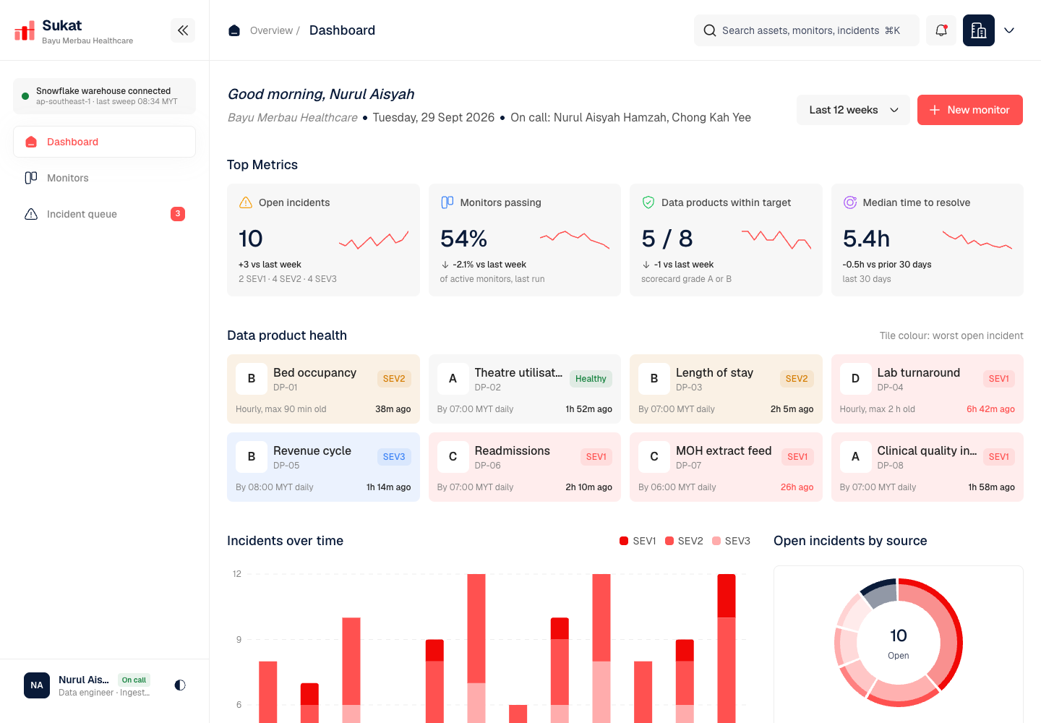Select Dashboard in sidebar
The width and height of the screenshot is (1041, 723).
point(105,142)
